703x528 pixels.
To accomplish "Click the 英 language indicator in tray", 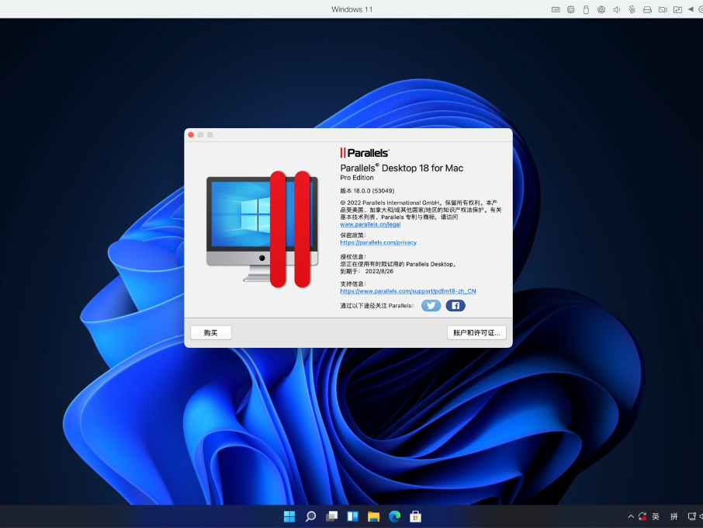I will point(655,516).
